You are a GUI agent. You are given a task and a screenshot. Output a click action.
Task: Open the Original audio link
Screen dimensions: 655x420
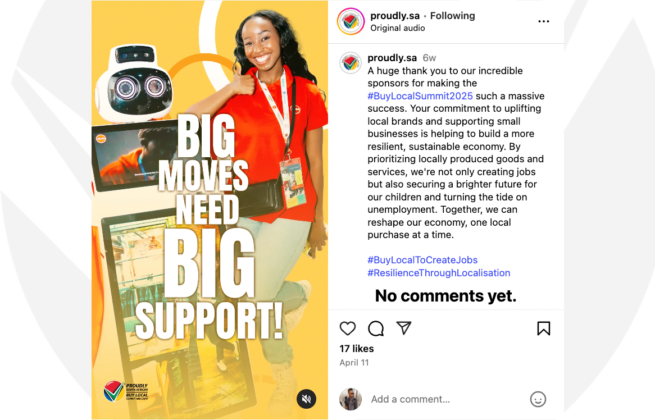tap(397, 28)
